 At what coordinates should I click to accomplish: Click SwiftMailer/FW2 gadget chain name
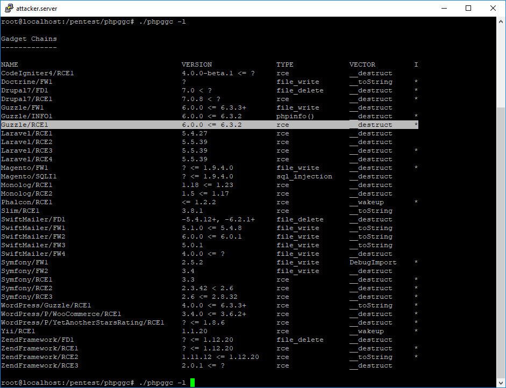click(x=33, y=237)
